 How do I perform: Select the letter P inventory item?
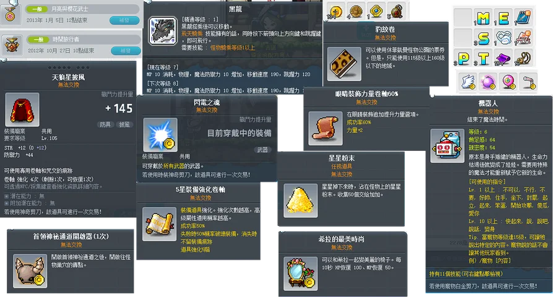pos(463,58)
